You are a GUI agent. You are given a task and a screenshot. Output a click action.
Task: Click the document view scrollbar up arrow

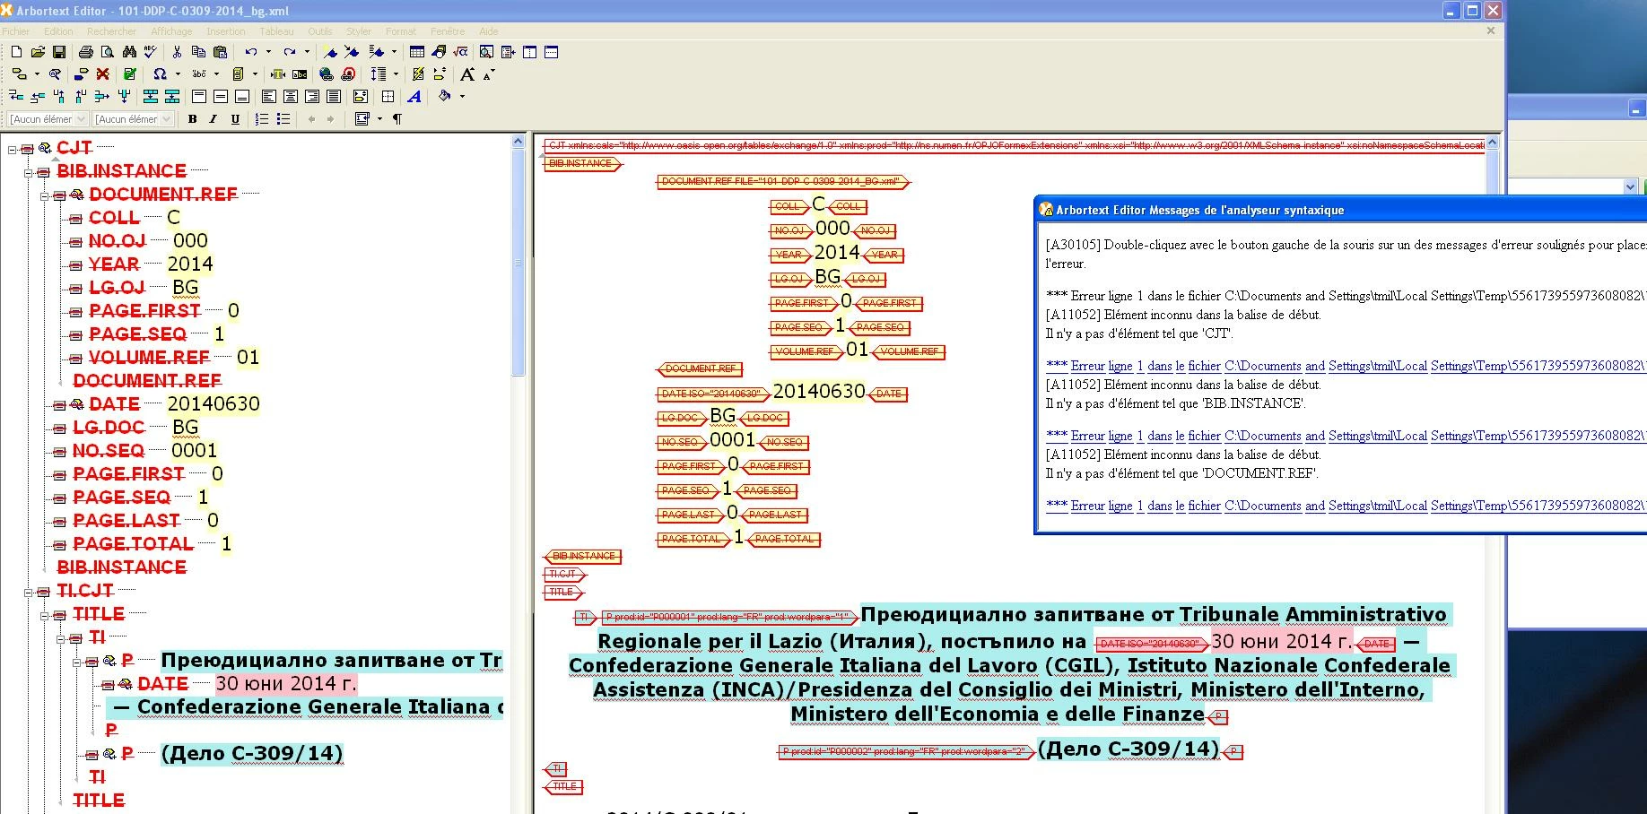[x=1492, y=142]
